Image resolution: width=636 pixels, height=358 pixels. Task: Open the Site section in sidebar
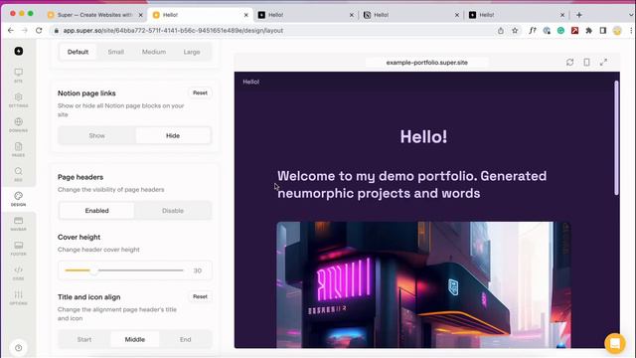18,76
